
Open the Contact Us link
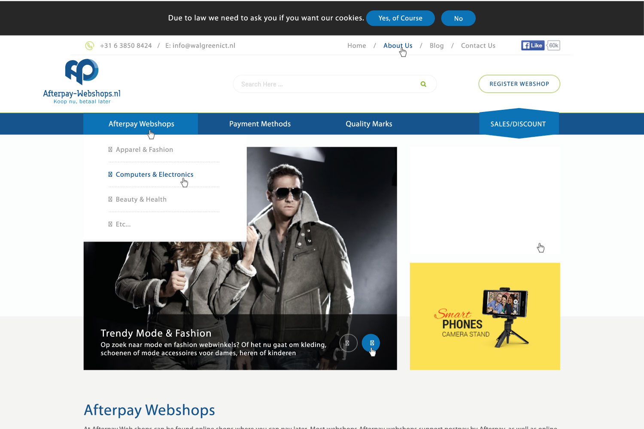(x=478, y=45)
